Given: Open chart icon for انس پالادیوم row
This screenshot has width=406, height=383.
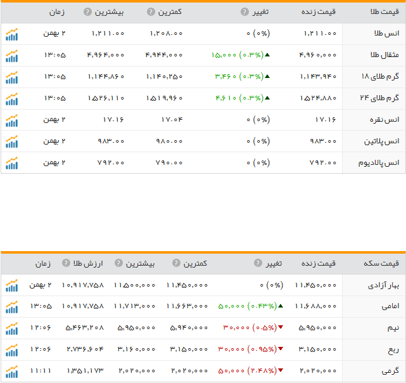Looking at the screenshot, I should 11,164.
